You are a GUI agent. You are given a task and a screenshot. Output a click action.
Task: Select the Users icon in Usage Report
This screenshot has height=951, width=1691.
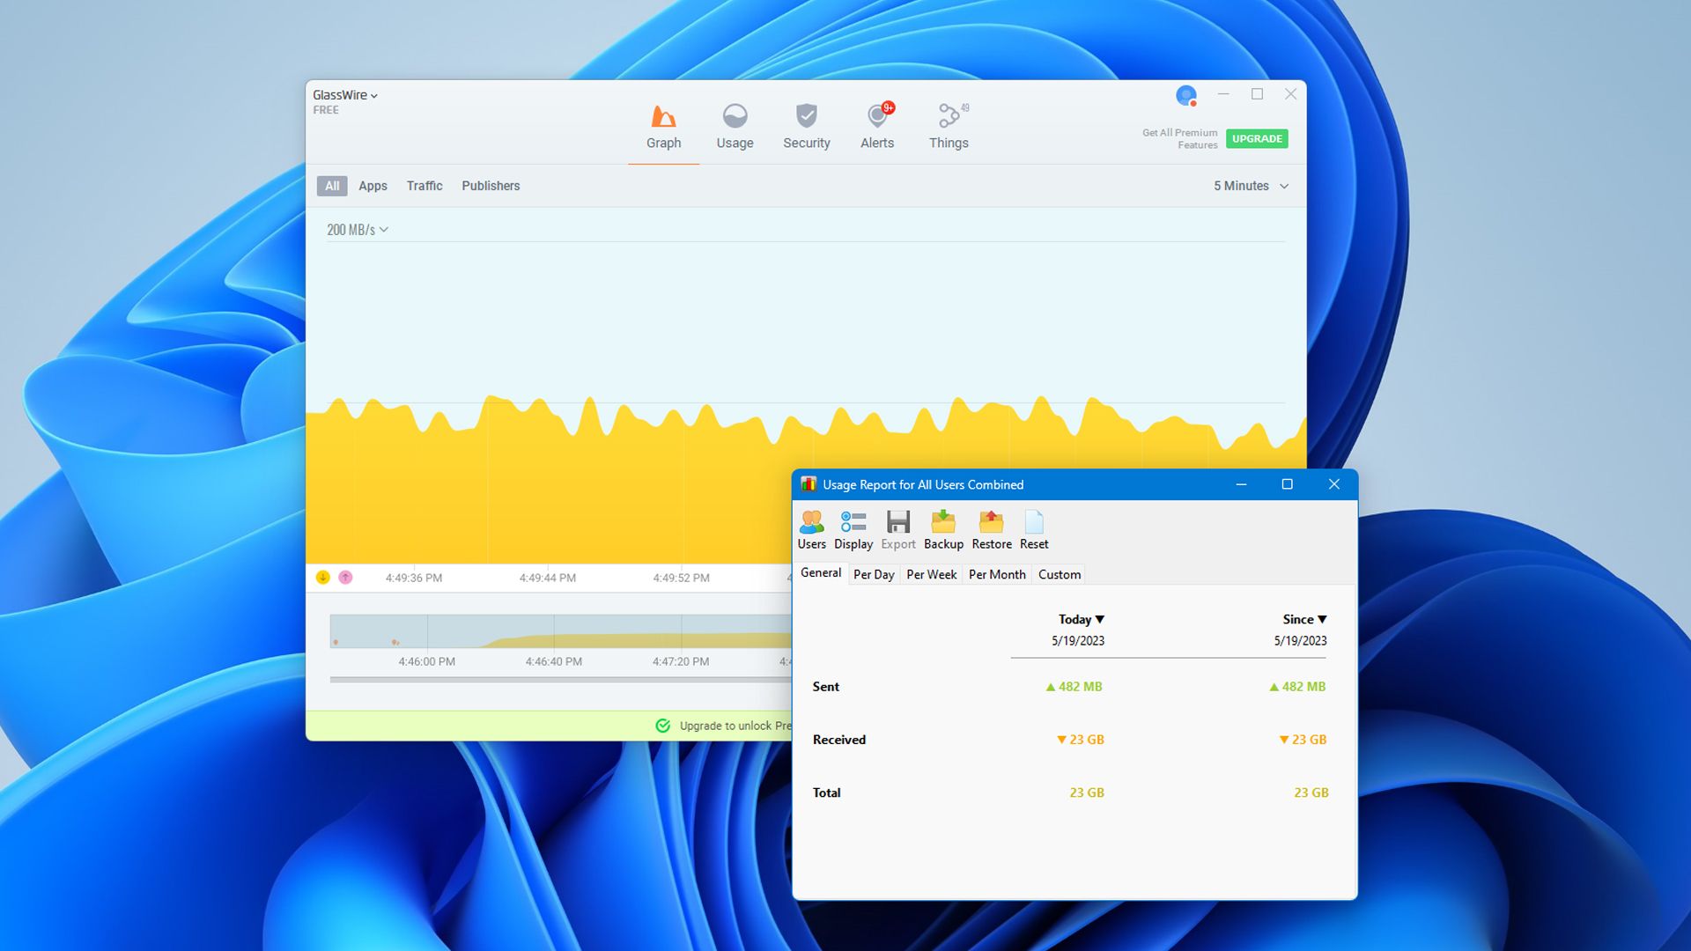pos(811,528)
